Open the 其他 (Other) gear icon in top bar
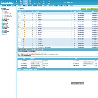This screenshot has height=98, width=98. tap(49, 2)
